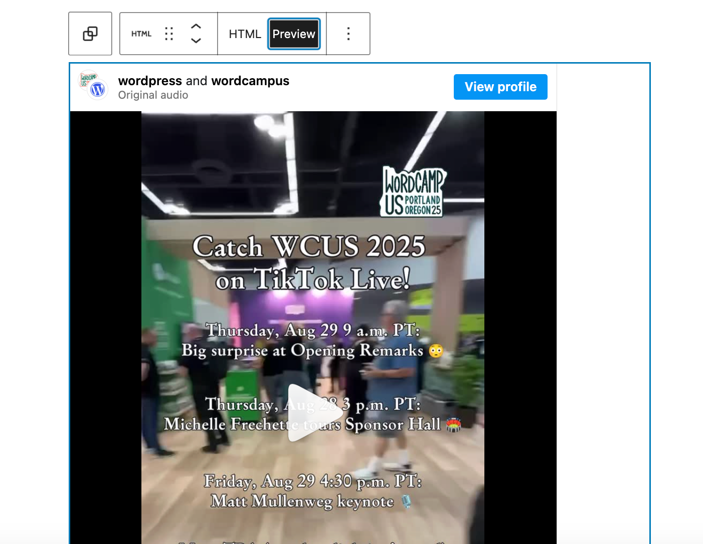Click the WordPress logo avatar
Viewport: 703px width, 544px height.
pyautogui.click(x=98, y=90)
